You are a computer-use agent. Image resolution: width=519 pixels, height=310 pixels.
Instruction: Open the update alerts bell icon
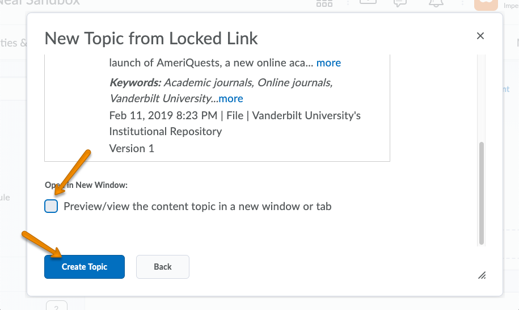(436, 3)
